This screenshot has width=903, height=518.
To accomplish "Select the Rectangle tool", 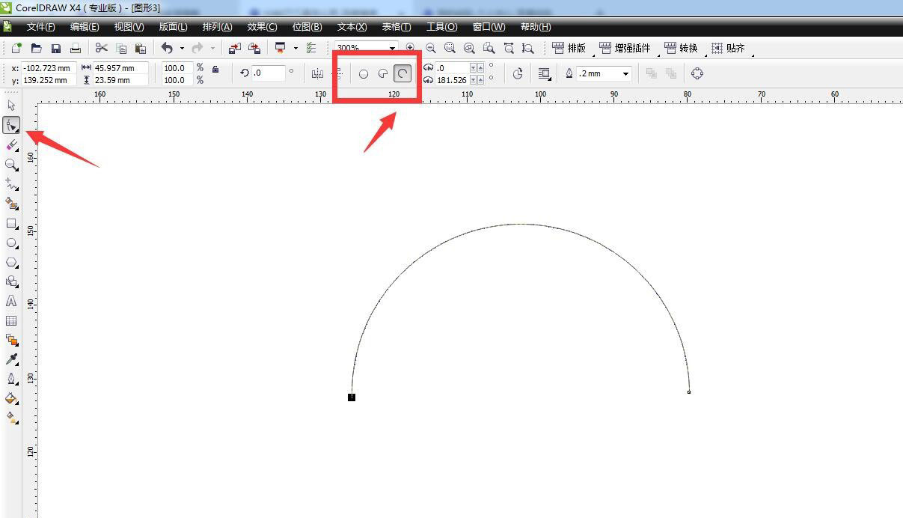I will click(11, 223).
